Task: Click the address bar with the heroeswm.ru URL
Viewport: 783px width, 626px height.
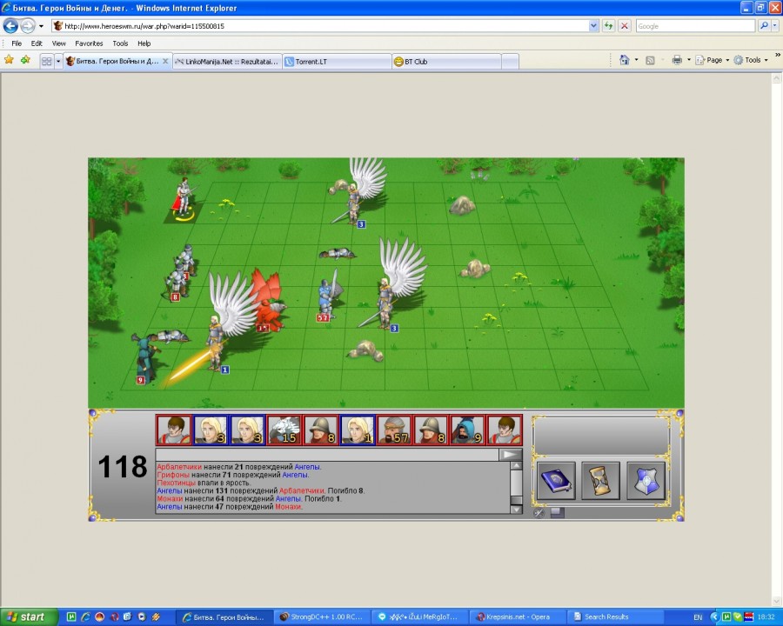Action: pos(320,26)
